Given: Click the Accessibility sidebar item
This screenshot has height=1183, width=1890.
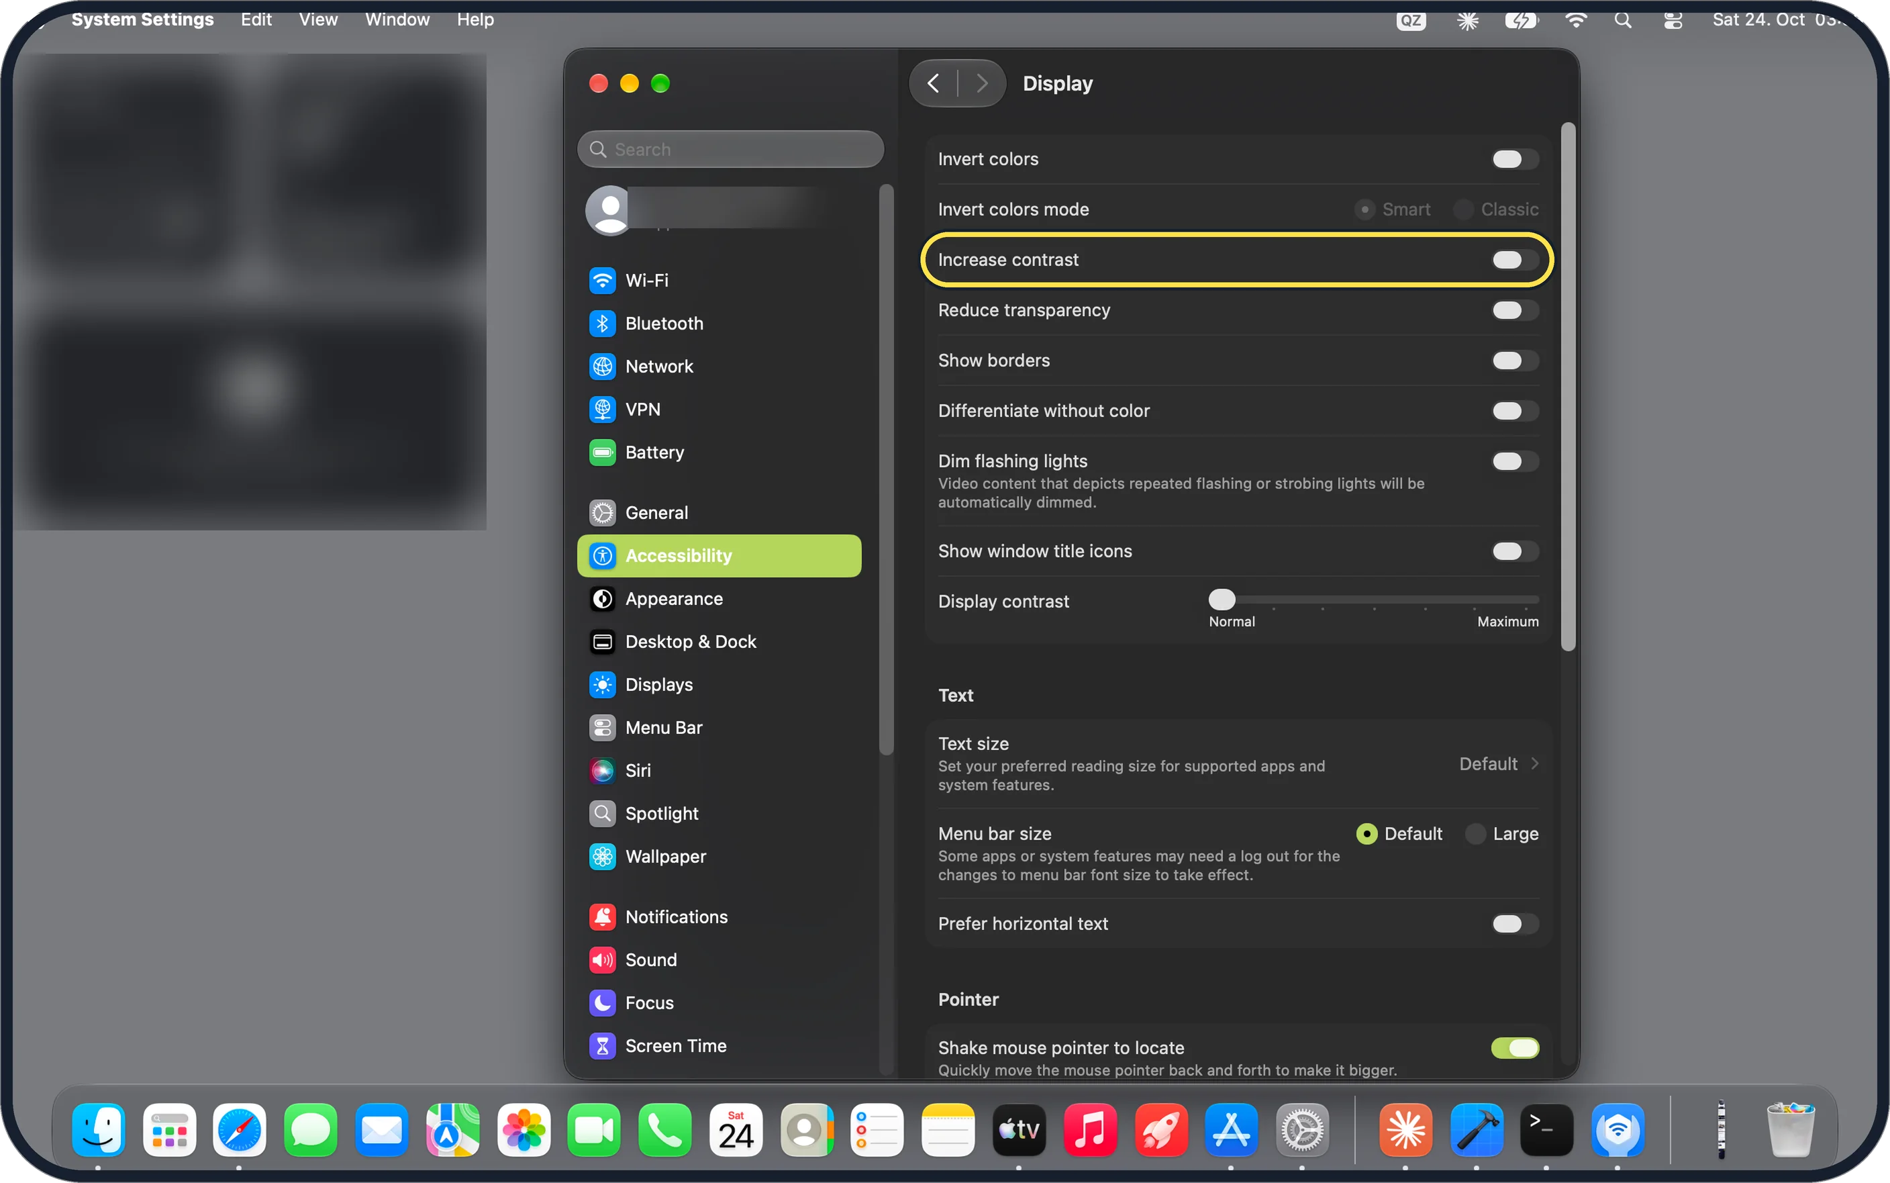Looking at the screenshot, I should (x=719, y=555).
